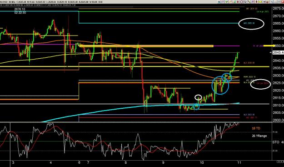The width and height of the screenshot is (284, 167).
Task: Click date label 8 on time axis
Action: (x=126, y=162)
